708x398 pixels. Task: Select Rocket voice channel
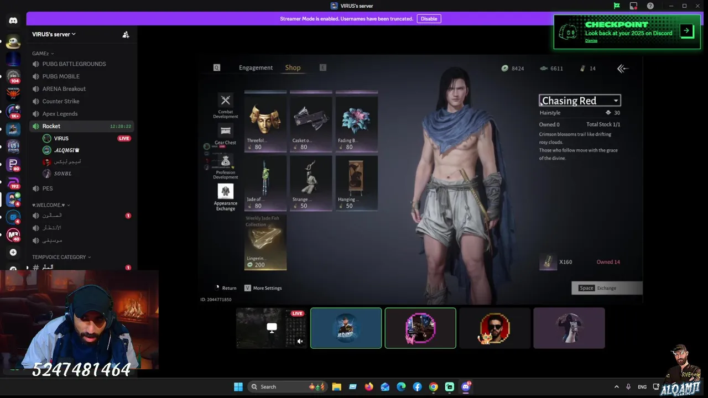tap(82, 127)
